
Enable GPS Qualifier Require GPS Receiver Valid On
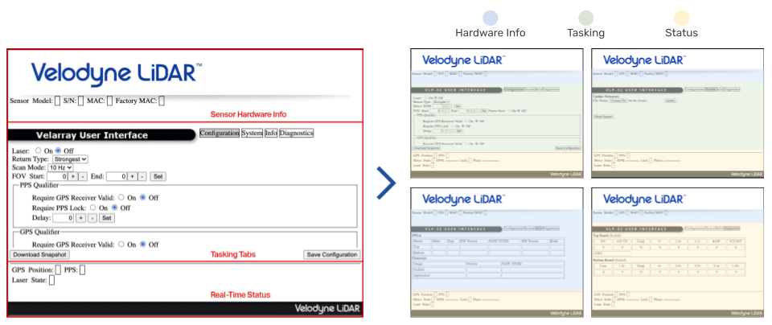121,245
